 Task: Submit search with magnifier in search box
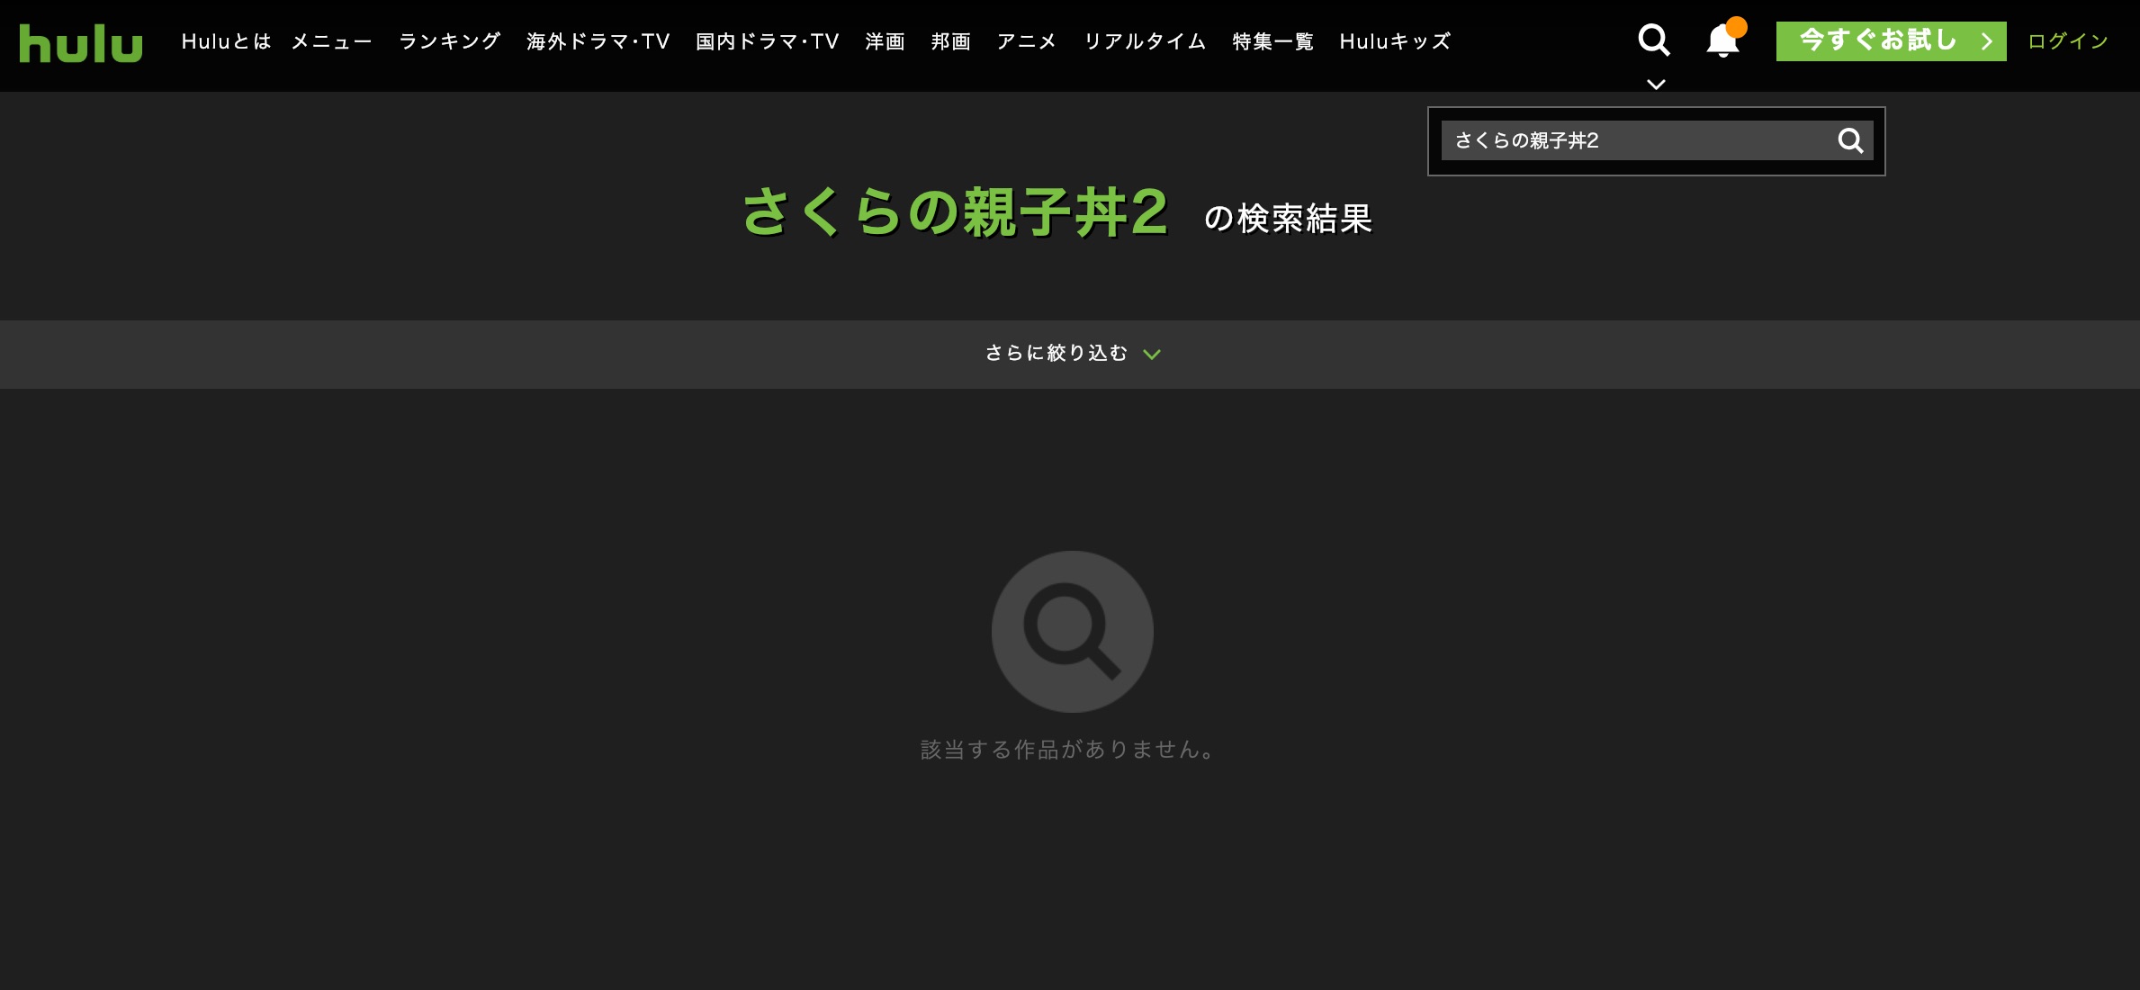coord(1850,140)
